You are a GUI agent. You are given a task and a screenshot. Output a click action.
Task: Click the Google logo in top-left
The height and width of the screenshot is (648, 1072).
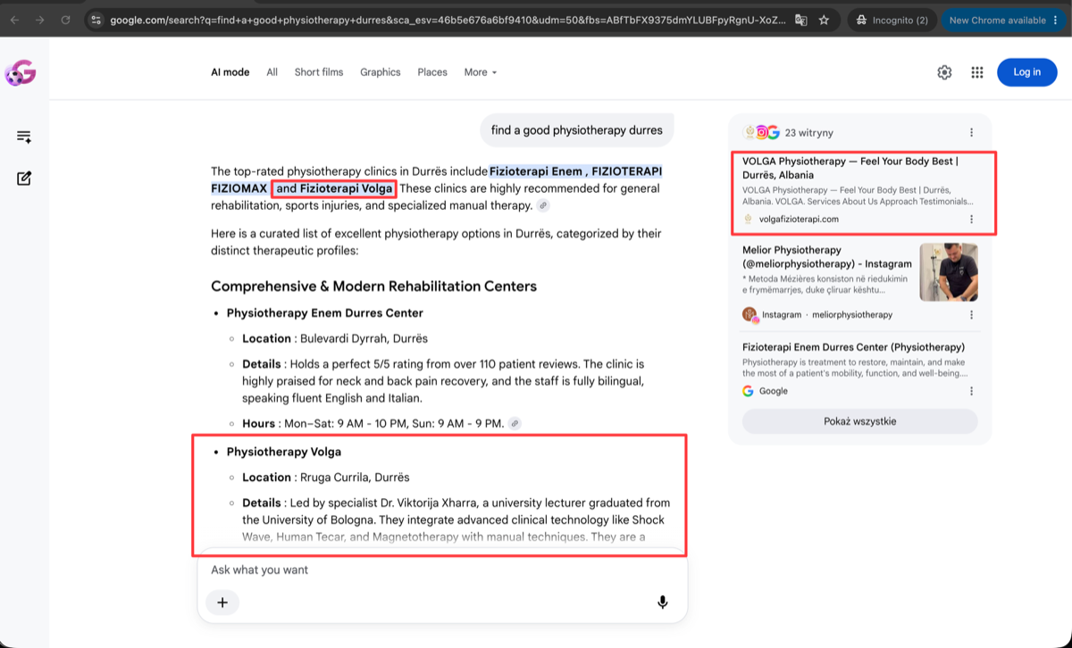pos(20,73)
